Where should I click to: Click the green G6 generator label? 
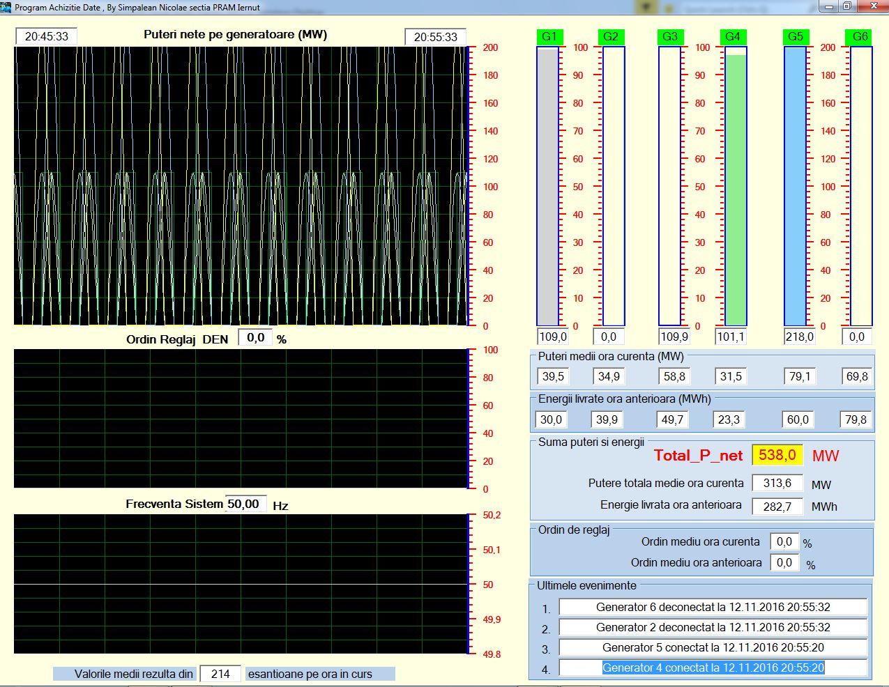tap(860, 37)
